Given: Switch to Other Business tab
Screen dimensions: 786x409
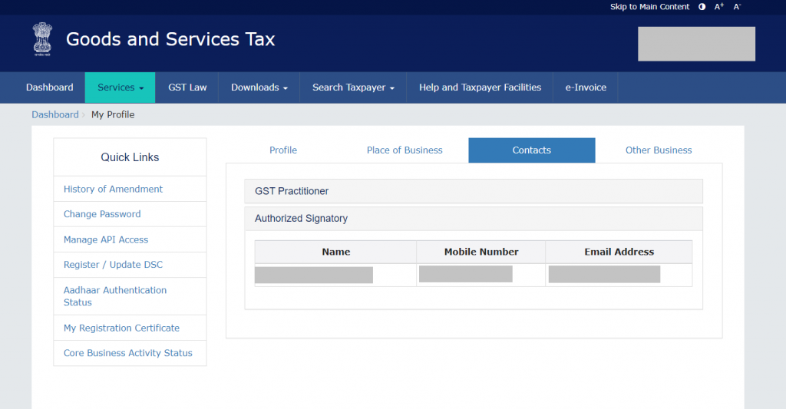Looking at the screenshot, I should [x=658, y=150].
